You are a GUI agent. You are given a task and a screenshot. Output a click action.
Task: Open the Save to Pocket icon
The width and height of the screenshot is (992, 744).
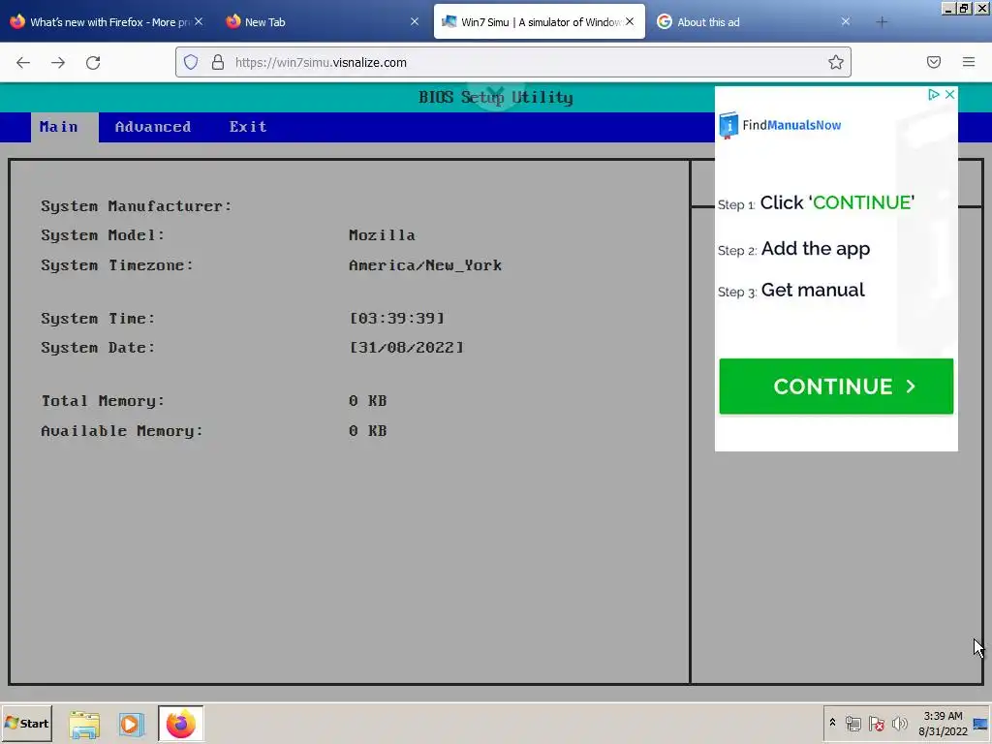click(934, 62)
